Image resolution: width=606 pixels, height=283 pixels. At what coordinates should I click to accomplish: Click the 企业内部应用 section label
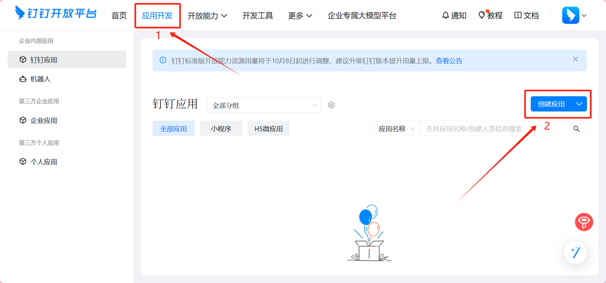point(36,41)
